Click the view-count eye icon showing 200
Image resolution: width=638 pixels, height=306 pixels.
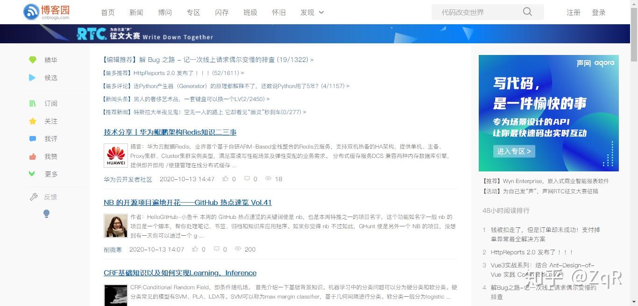click(238, 249)
